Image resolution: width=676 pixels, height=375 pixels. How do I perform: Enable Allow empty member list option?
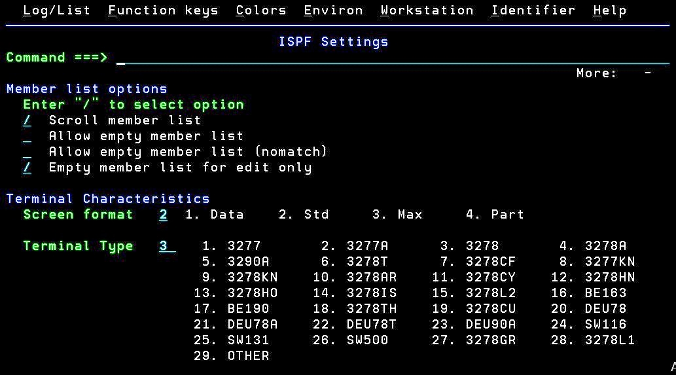coord(27,136)
